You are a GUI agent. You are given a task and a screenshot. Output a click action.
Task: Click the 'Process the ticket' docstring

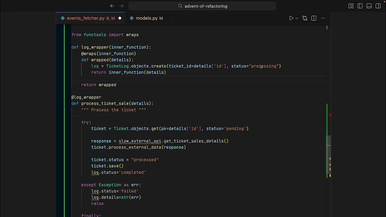[114, 110]
